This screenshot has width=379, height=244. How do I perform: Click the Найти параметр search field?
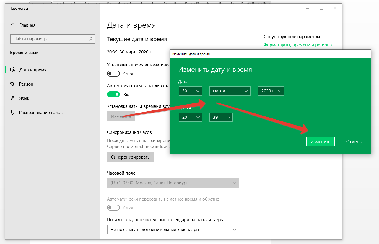click(x=53, y=39)
